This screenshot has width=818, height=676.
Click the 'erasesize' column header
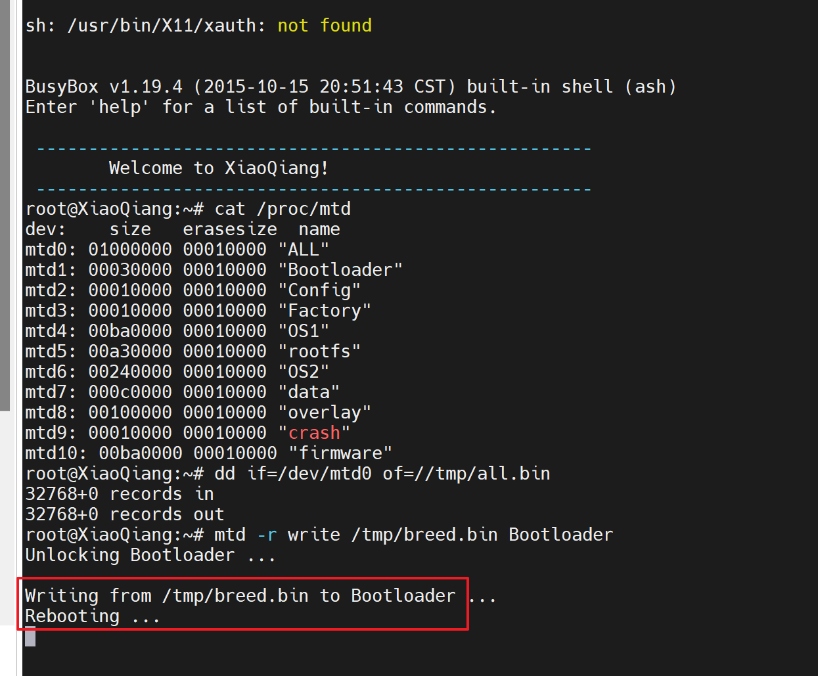[230, 229]
